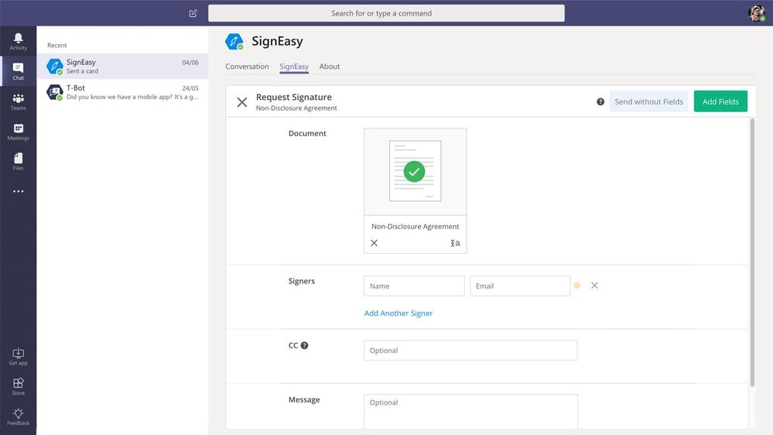Viewport: 773px width, 435px height.
Task: Remove the signer row with X
Action: (x=594, y=286)
